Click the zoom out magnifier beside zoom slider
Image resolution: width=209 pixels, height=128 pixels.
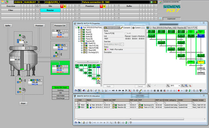click(149, 86)
